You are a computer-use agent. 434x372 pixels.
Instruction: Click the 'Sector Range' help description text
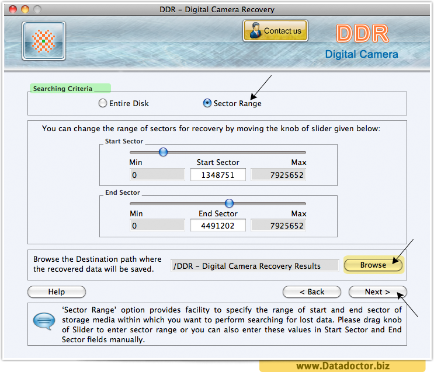[232, 325]
